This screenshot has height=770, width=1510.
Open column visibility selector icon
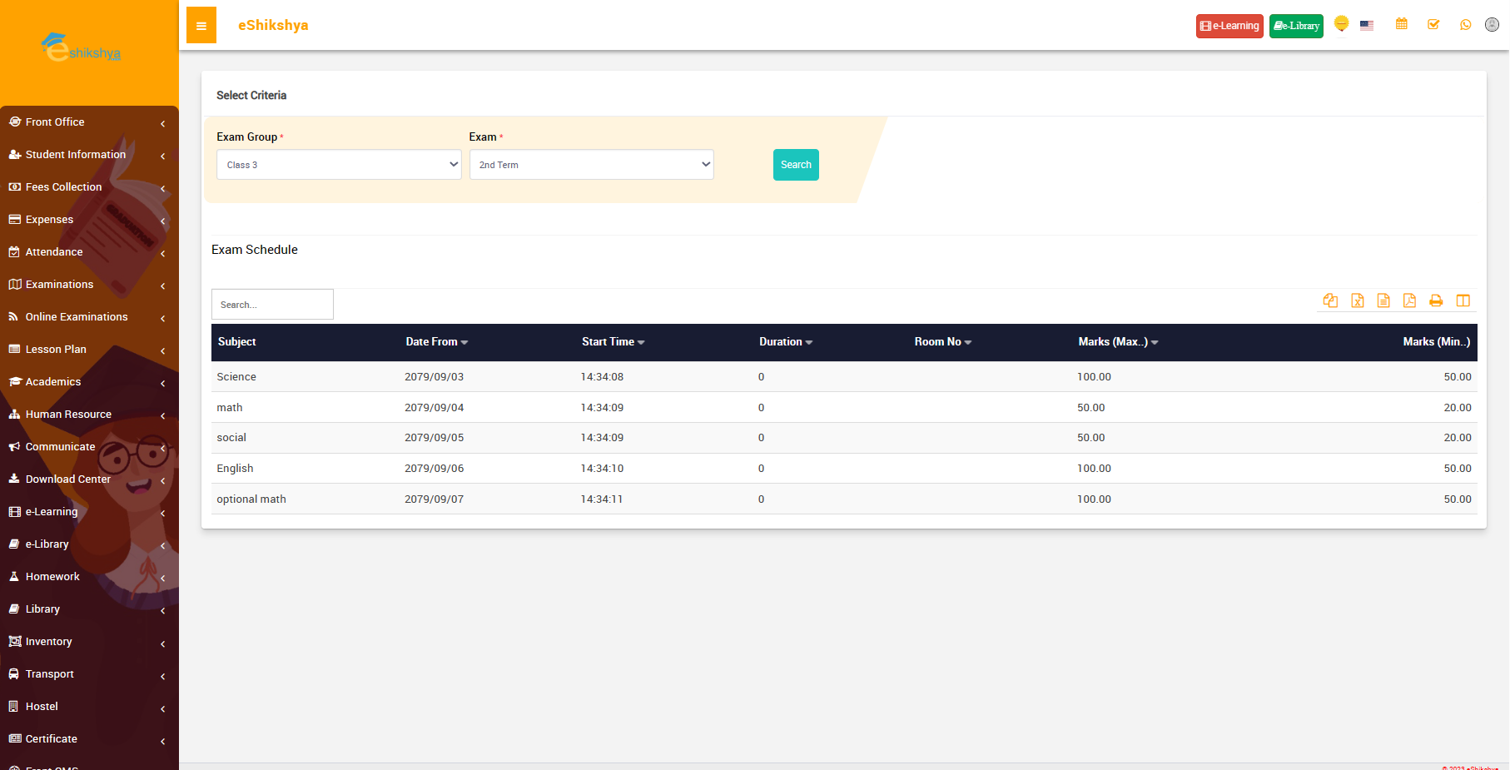(x=1463, y=301)
